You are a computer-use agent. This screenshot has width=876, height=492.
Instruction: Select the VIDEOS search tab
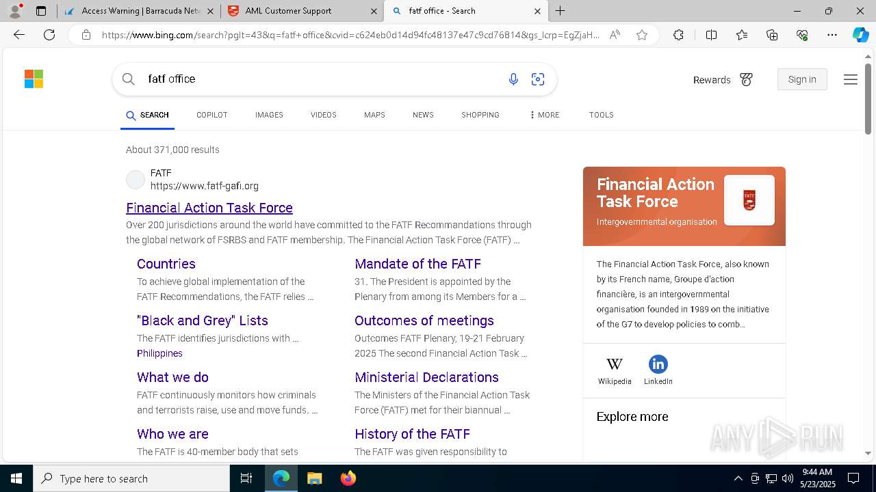coord(323,115)
